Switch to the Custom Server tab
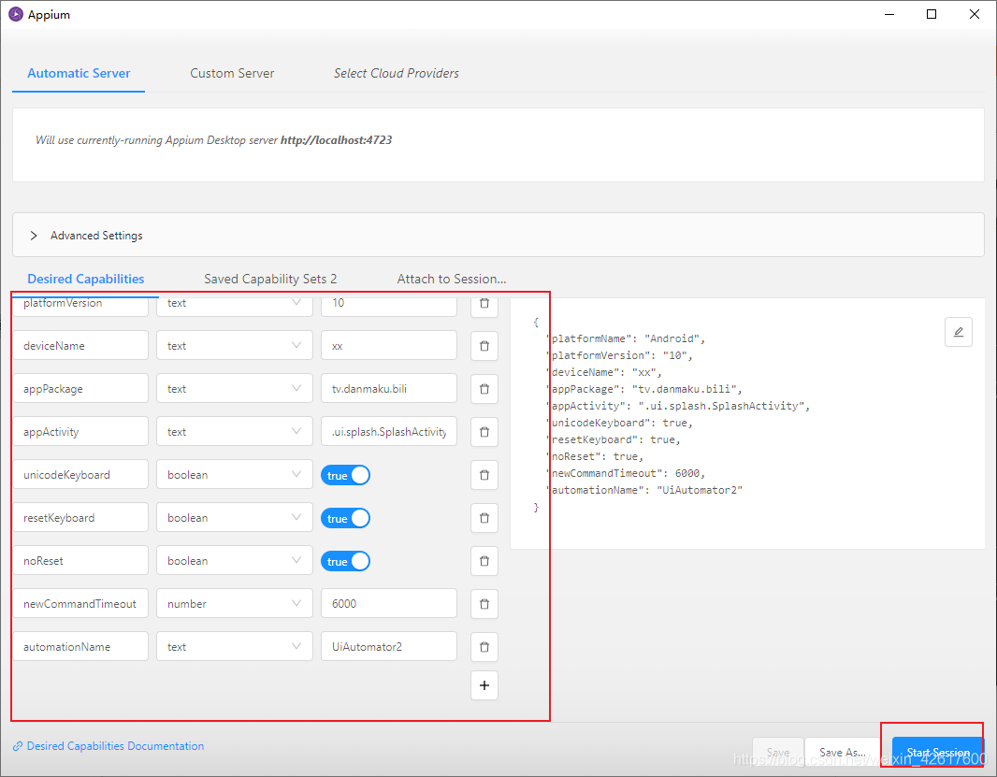The height and width of the screenshot is (777, 997). [232, 73]
